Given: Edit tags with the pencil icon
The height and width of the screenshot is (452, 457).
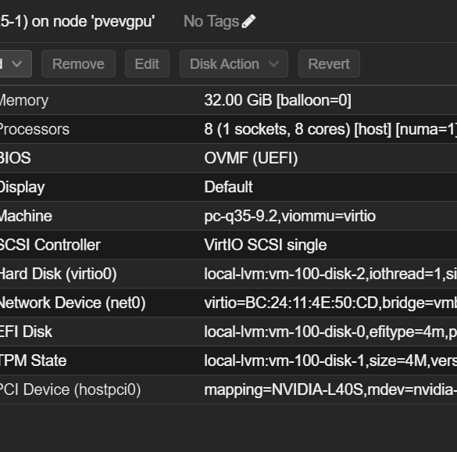Looking at the screenshot, I should point(248,22).
